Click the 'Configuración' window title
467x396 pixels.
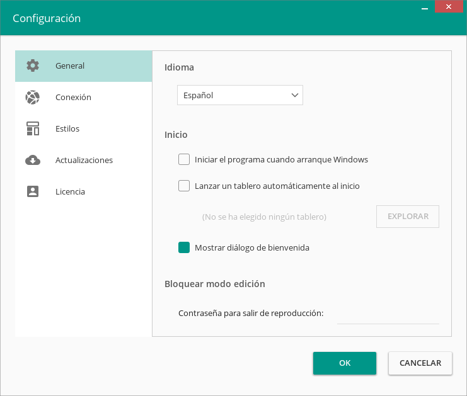47,18
